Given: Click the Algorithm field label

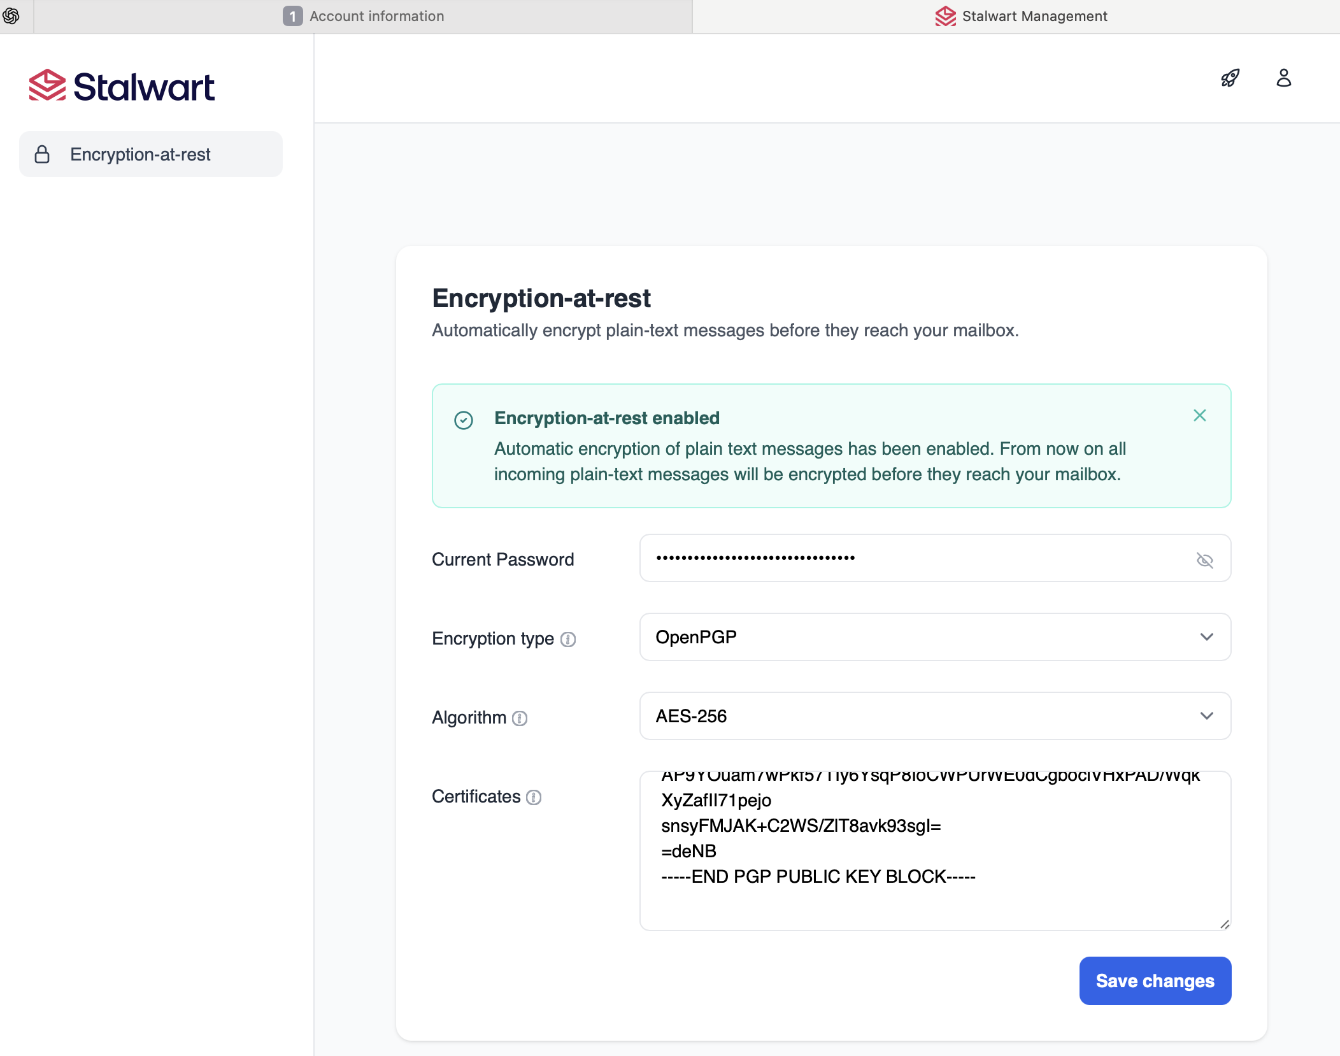Looking at the screenshot, I should pyautogui.click(x=469, y=718).
